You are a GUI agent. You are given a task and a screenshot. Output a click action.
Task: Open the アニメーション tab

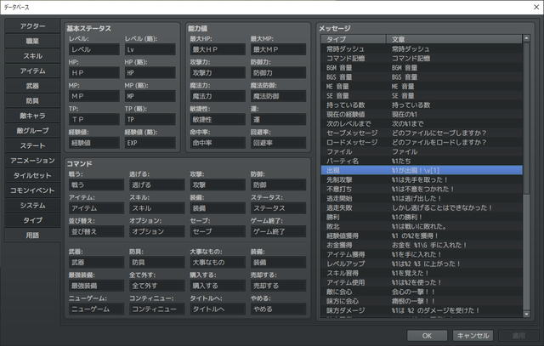pos(32,161)
